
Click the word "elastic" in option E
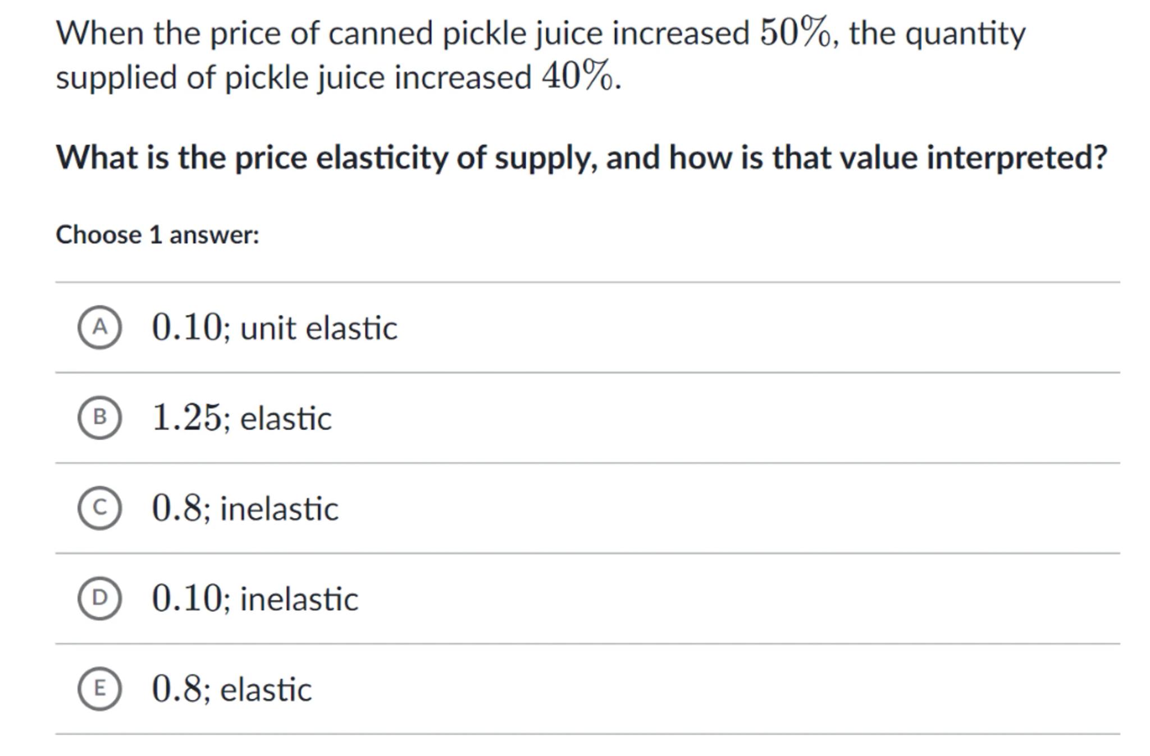[x=266, y=690]
